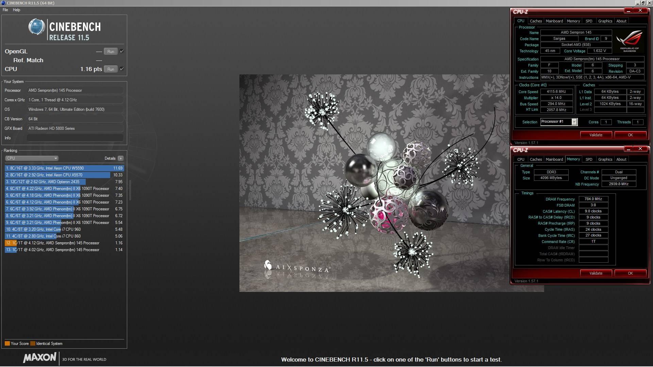The width and height of the screenshot is (653, 367).
Task: Expand ranking Details arrow
Action: tap(120, 158)
